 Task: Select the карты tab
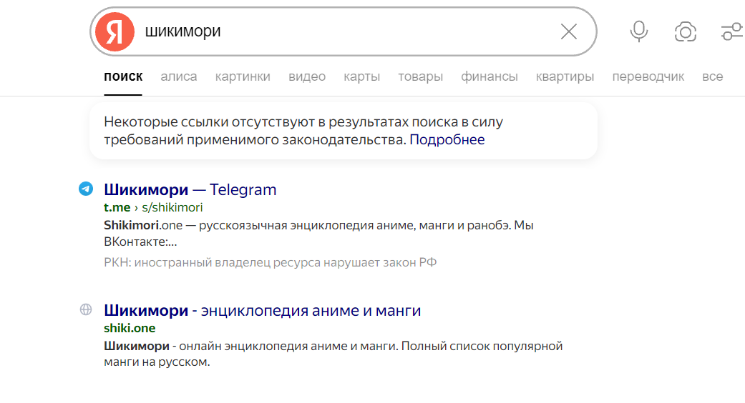tap(361, 76)
